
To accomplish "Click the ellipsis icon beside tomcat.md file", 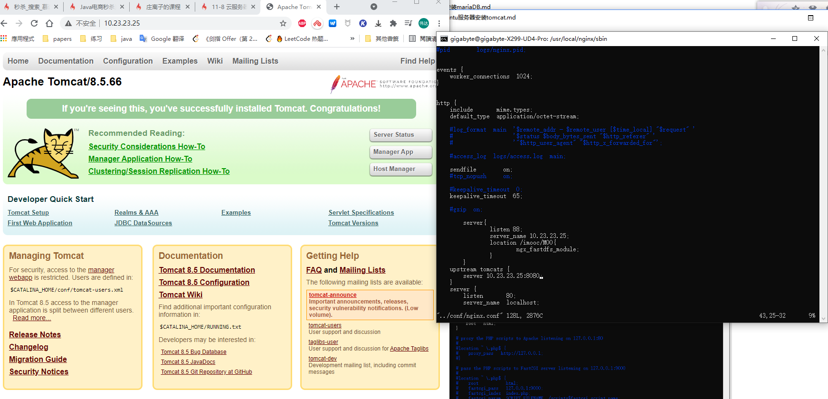I will pos(810,18).
